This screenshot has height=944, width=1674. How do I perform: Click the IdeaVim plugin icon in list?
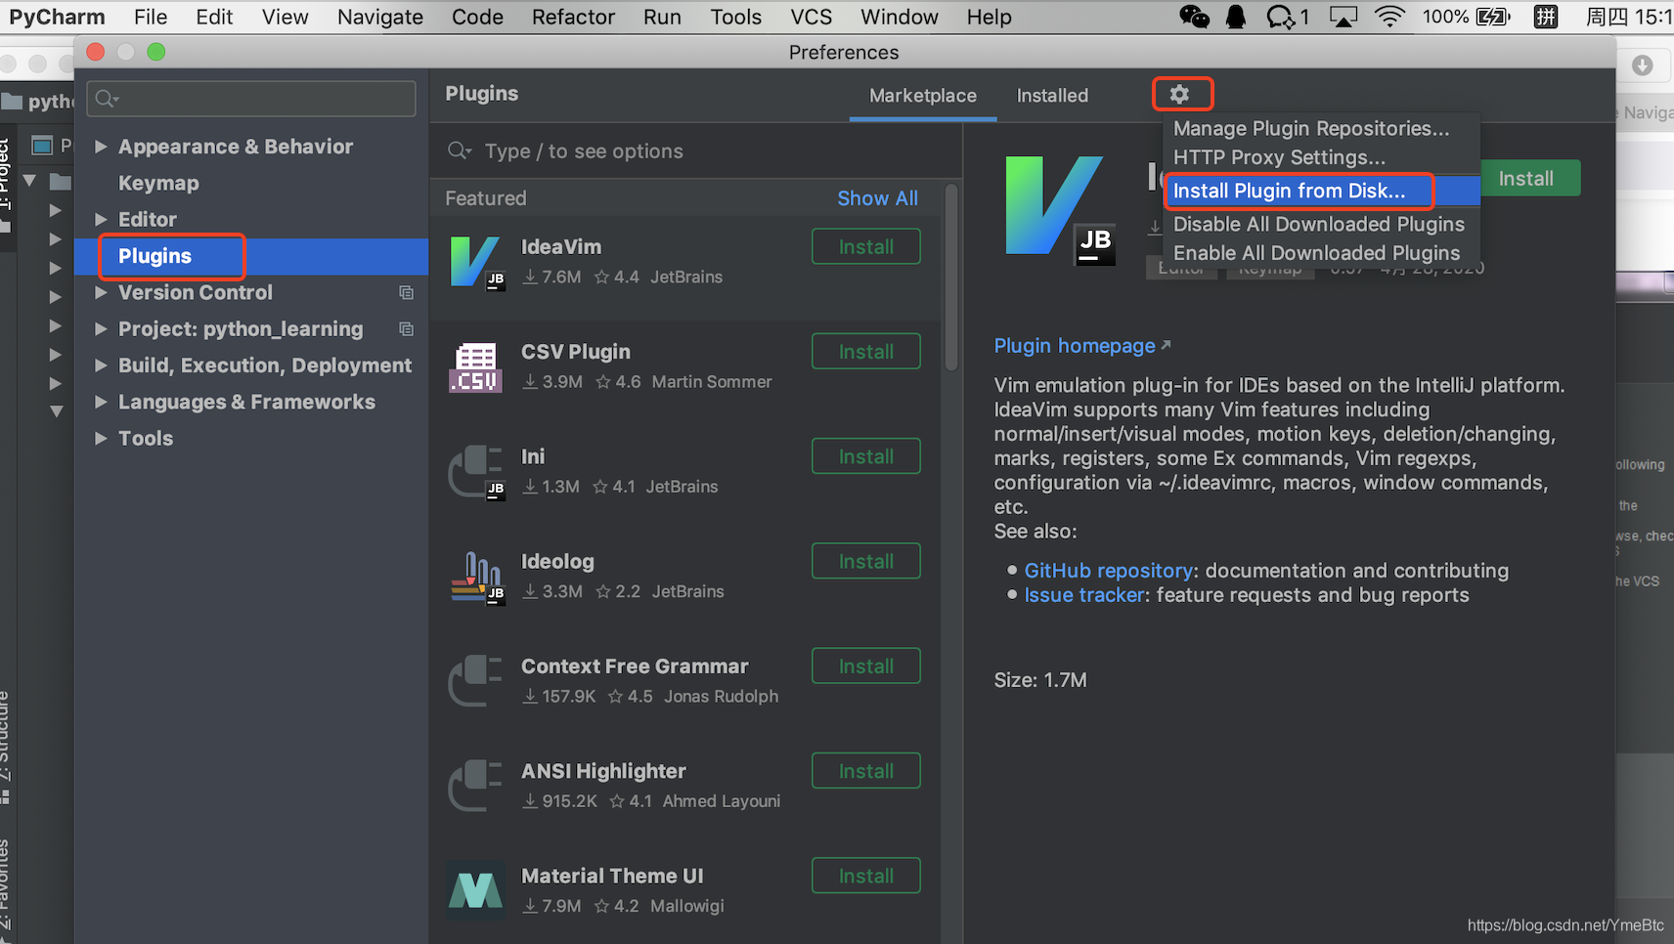pyautogui.click(x=476, y=261)
